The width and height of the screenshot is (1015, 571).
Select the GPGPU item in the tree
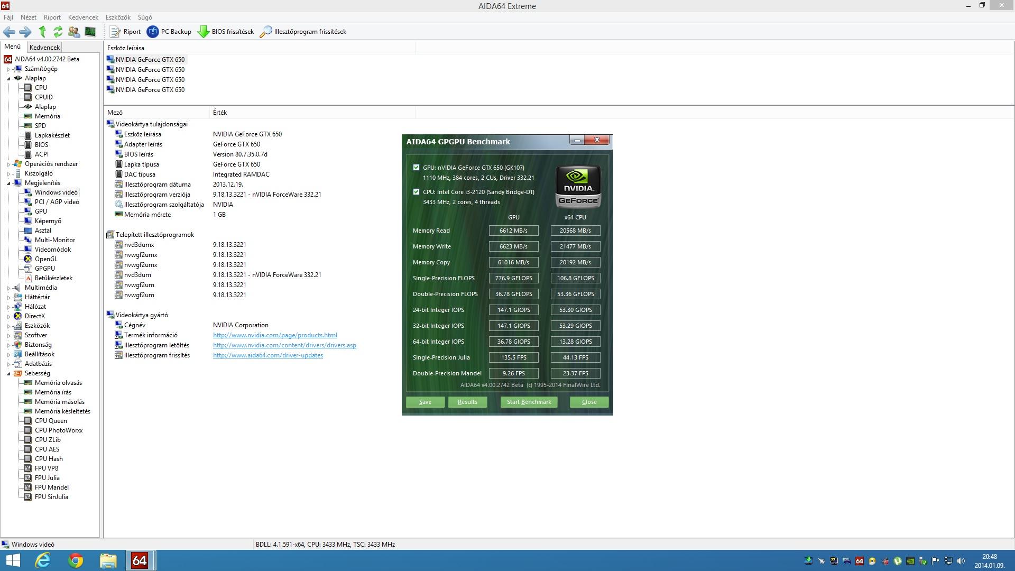pos(45,269)
